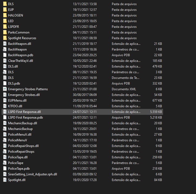Click the 5.218 KB size value
The image size is (196, 194).
point(156,118)
